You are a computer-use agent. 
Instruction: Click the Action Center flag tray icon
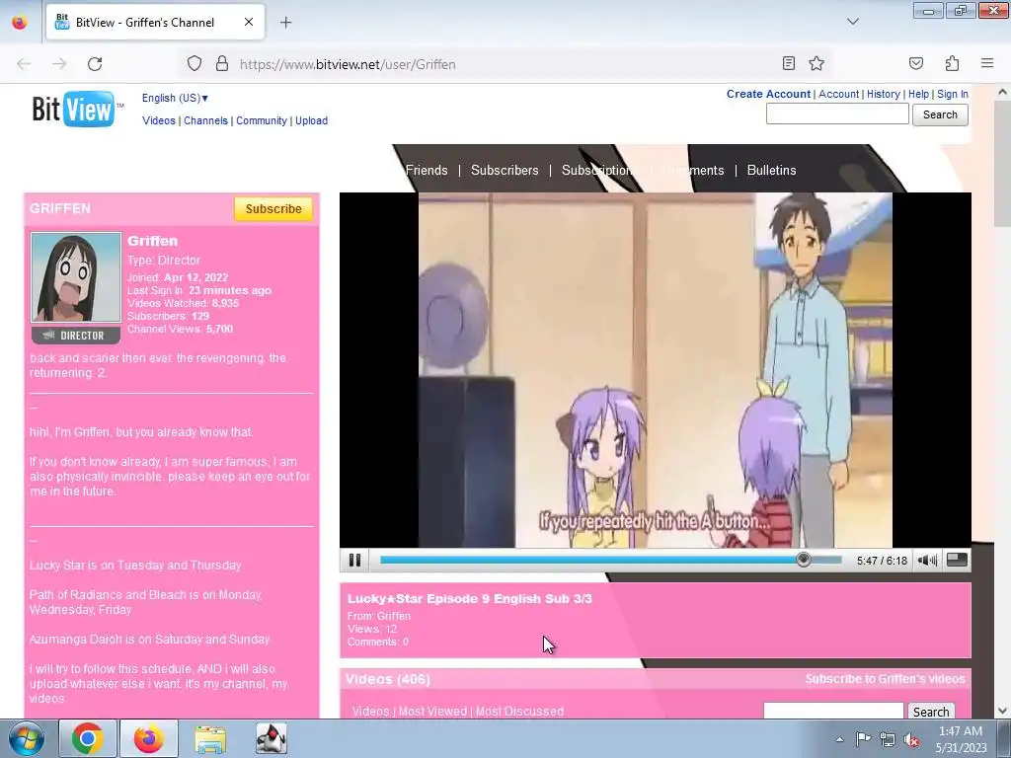pos(863,739)
